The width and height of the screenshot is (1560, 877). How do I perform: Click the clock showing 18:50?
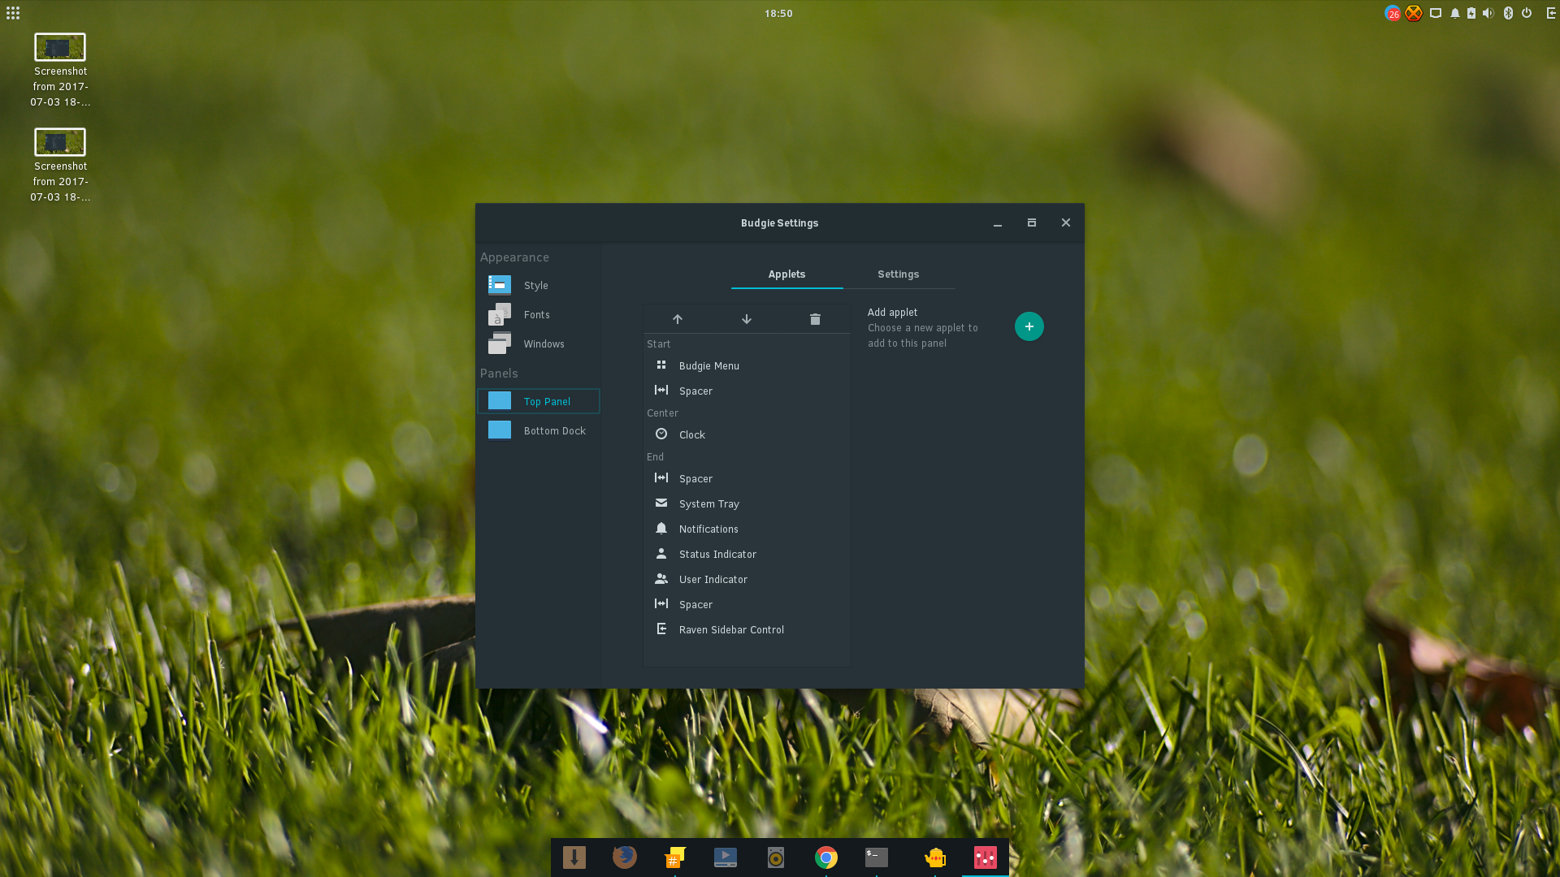click(778, 13)
